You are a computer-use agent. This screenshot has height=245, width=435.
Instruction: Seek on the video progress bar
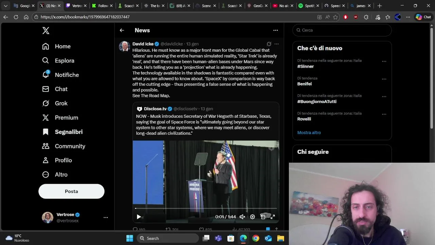pyautogui.click(x=206, y=208)
